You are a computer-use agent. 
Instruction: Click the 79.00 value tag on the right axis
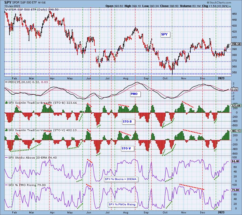click(235, 190)
